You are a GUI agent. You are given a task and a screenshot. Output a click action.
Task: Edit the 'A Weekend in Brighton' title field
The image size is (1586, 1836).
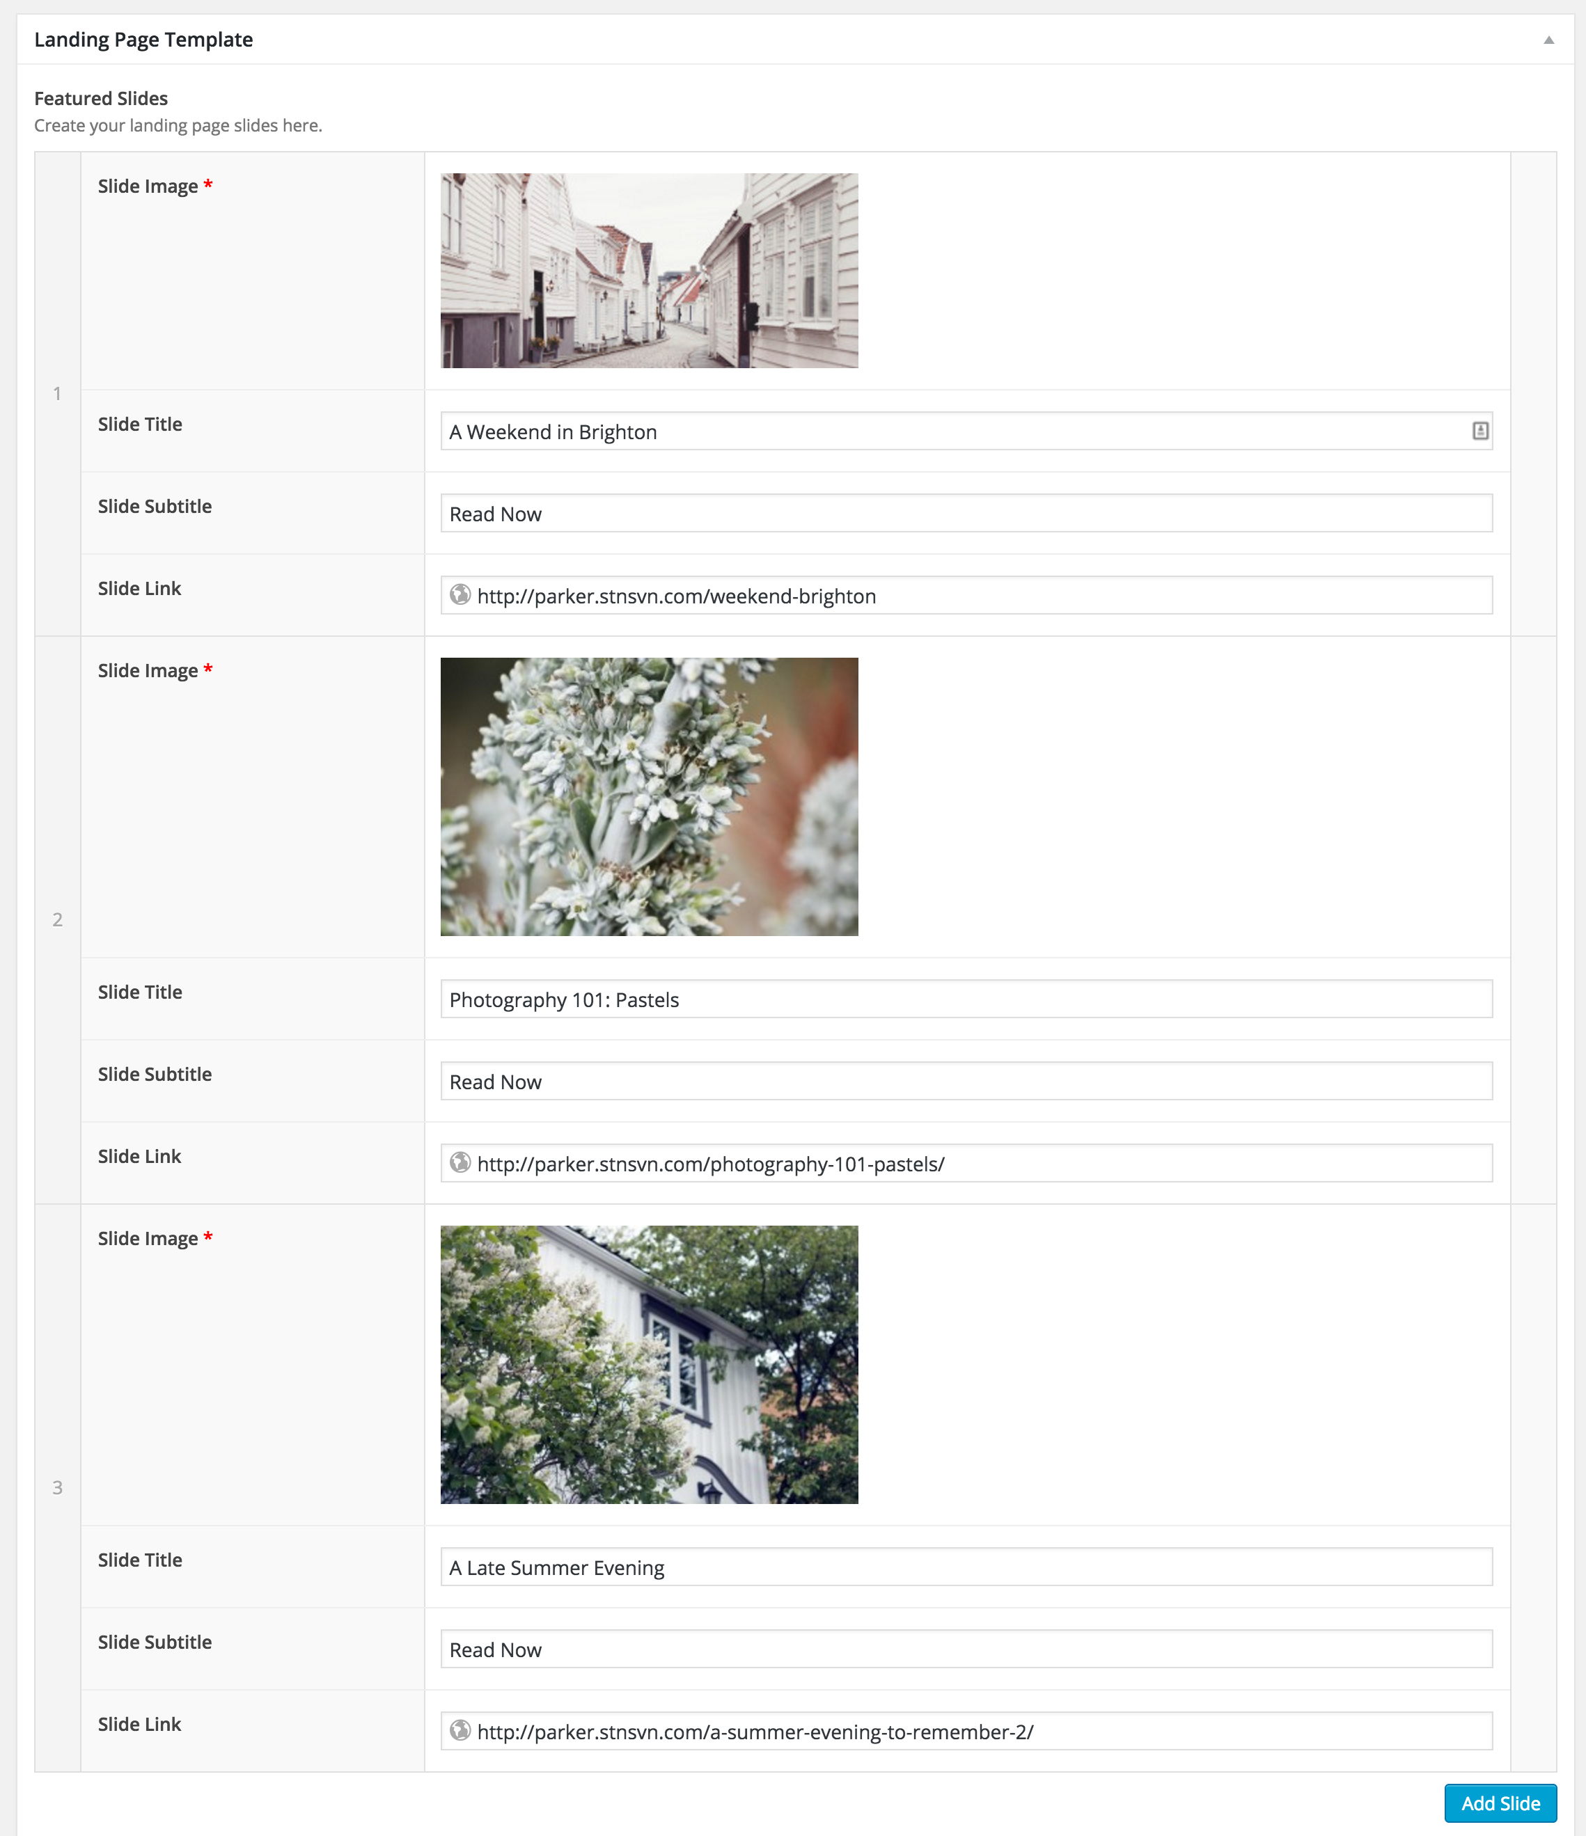[966, 431]
